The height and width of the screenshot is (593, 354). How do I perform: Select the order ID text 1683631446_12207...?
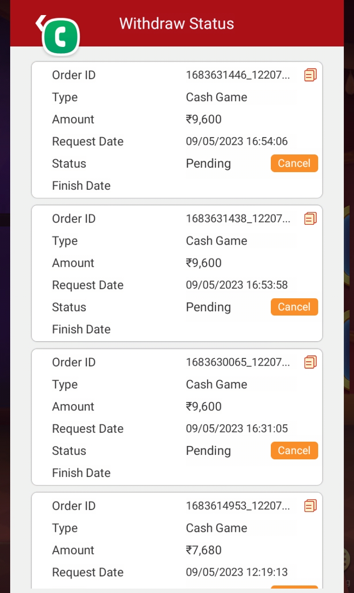click(x=238, y=75)
